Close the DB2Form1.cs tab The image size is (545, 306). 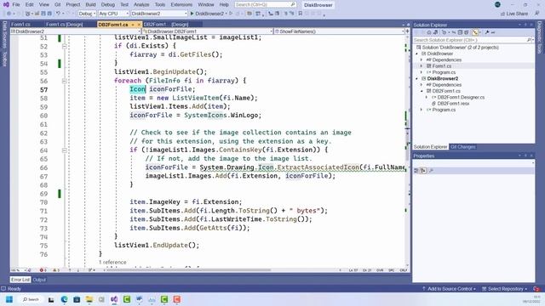(x=139, y=25)
